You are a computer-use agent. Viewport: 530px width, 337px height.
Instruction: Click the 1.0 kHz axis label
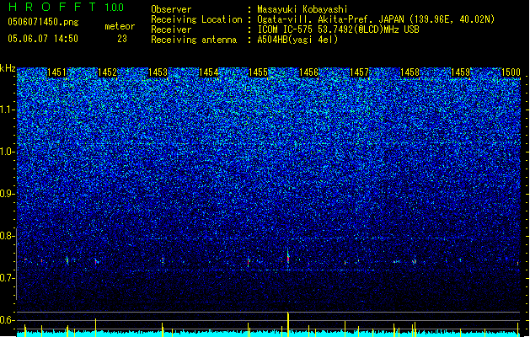[x=7, y=152]
